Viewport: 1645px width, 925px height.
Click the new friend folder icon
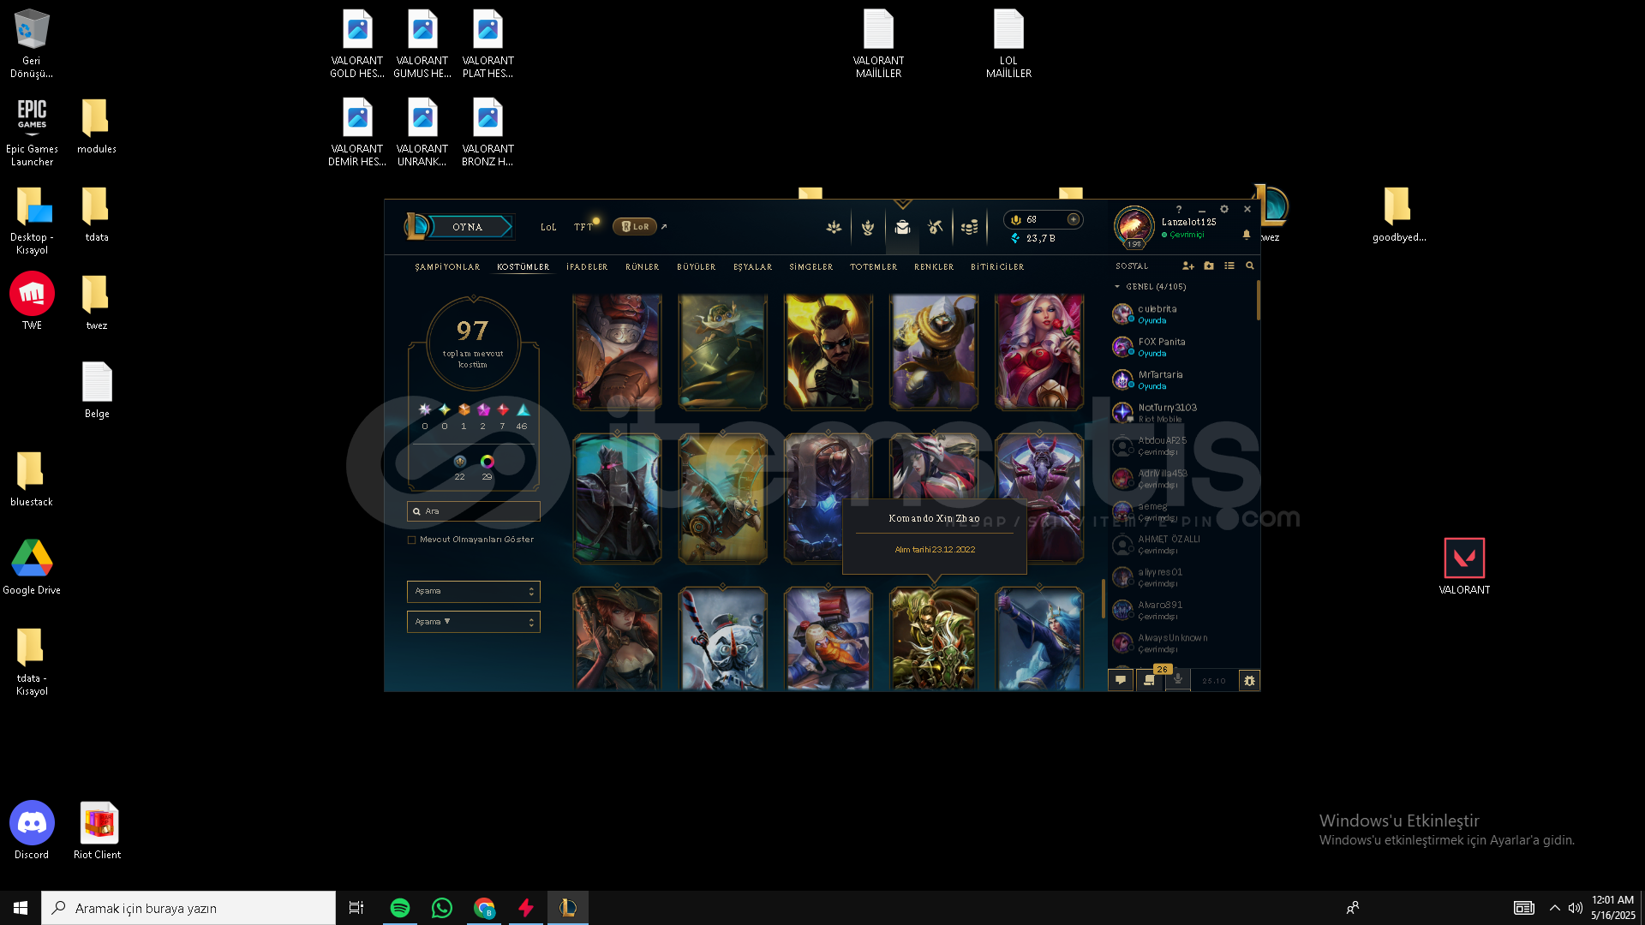pos(1209,266)
